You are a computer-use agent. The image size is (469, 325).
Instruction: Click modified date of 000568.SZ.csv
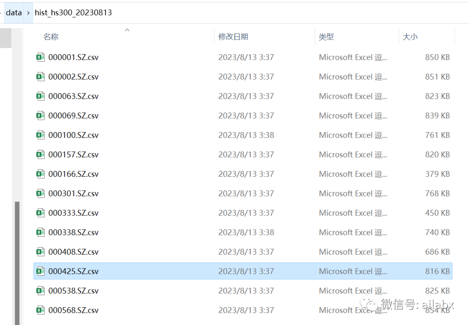(x=246, y=310)
